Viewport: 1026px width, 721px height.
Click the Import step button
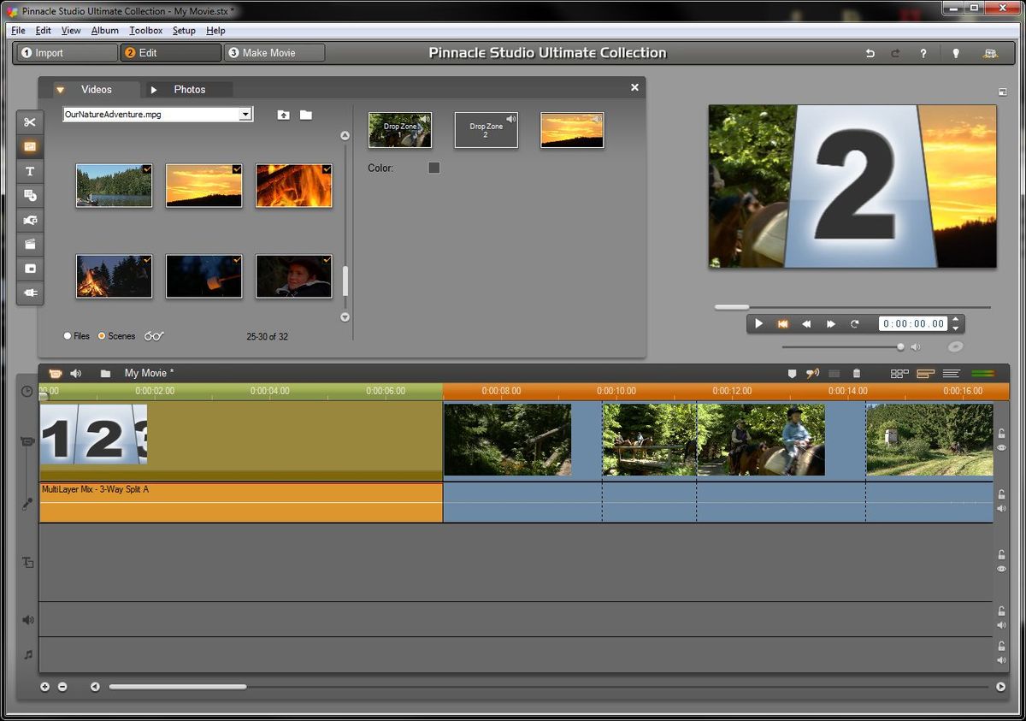pos(67,53)
